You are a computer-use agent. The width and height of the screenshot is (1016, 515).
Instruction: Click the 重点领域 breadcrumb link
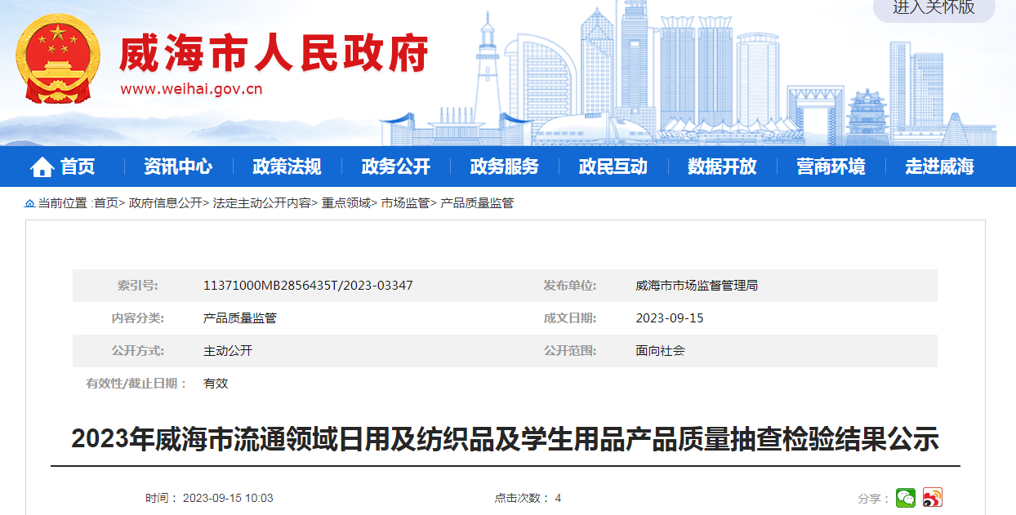(345, 203)
